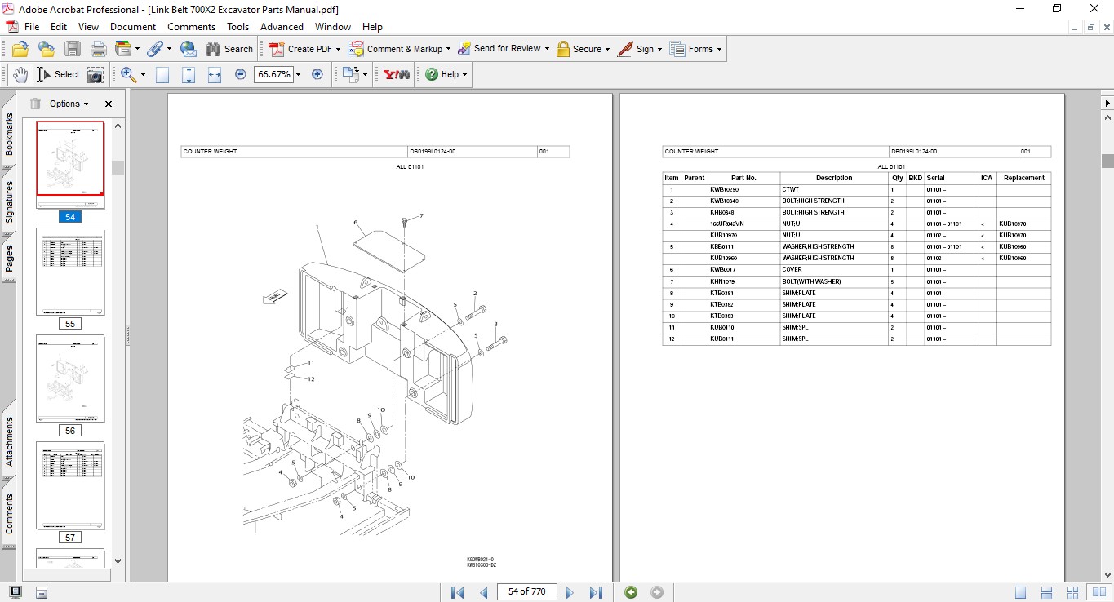
Task: Open the Document menu
Action: tap(133, 27)
